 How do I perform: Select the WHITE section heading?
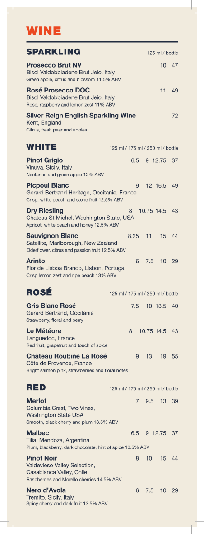(42, 147)
